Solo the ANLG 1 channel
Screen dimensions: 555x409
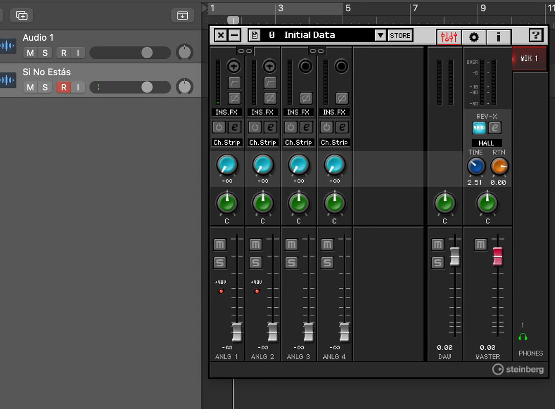(219, 262)
